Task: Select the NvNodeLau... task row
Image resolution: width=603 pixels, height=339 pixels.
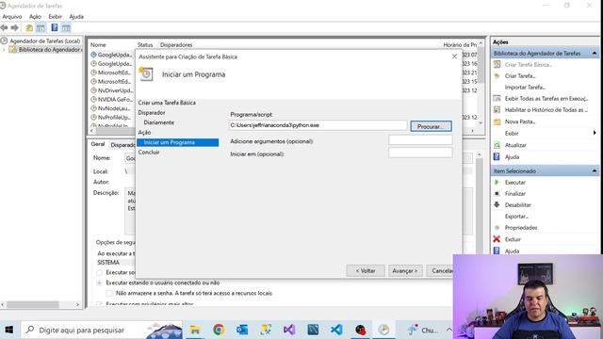Action: coord(113,108)
